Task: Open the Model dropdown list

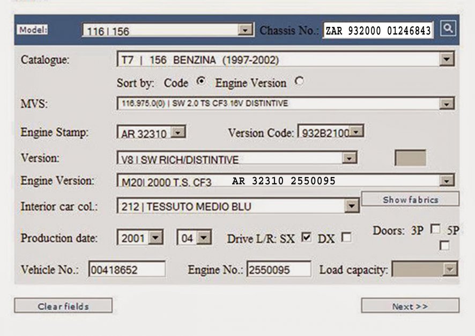Action: coord(246,30)
